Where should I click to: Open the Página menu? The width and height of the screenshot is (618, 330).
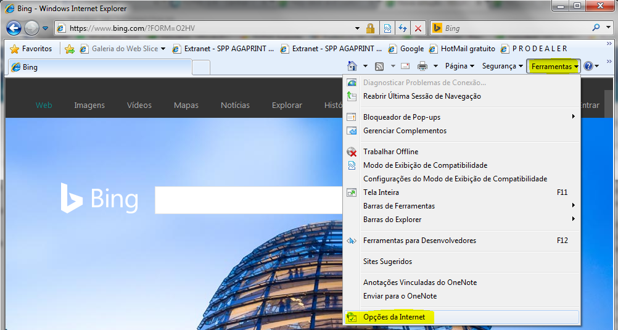(x=459, y=66)
